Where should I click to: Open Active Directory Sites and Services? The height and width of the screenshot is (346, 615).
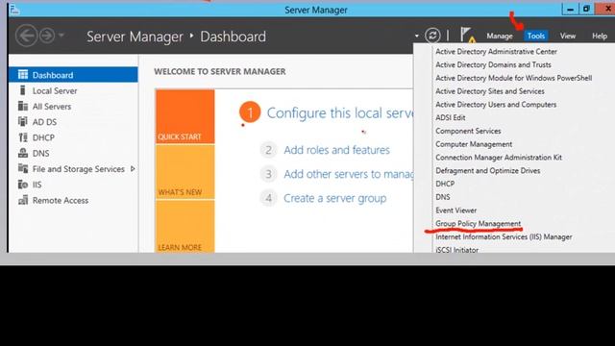[x=489, y=91]
